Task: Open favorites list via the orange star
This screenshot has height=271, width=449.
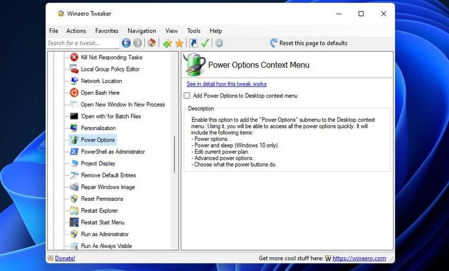Action: coord(179,43)
